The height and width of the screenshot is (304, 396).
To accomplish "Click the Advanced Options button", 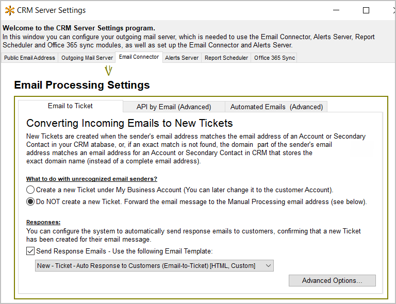I will tap(332, 281).
